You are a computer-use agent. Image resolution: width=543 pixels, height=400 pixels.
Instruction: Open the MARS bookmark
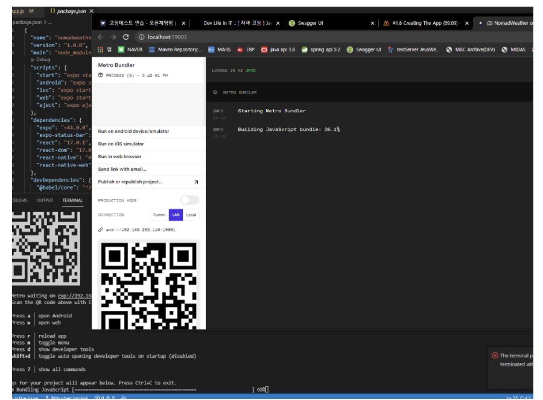coord(219,49)
